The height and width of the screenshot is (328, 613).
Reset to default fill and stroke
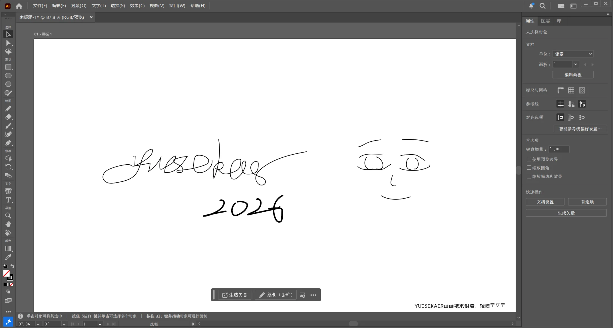click(5, 266)
